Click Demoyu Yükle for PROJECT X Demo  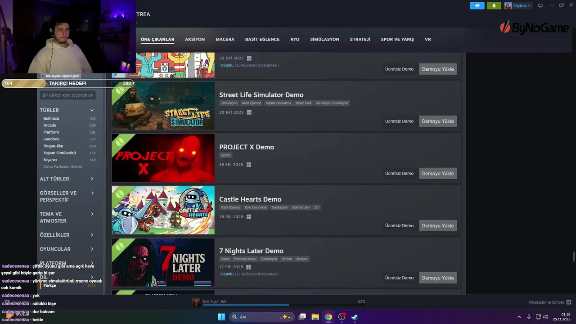[x=438, y=174]
